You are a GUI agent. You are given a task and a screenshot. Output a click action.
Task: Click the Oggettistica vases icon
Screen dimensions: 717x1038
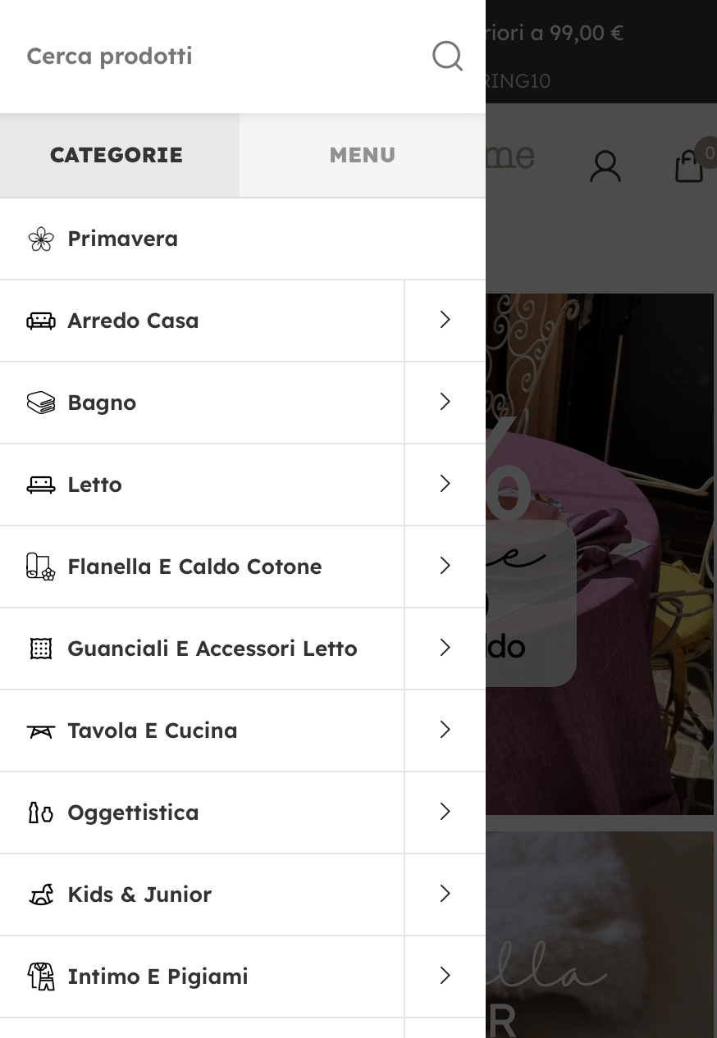[41, 813]
